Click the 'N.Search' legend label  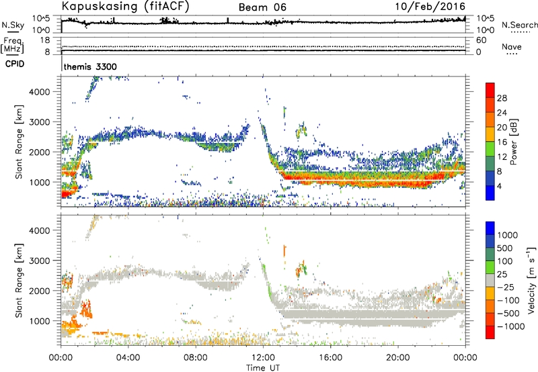(x=519, y=25)
